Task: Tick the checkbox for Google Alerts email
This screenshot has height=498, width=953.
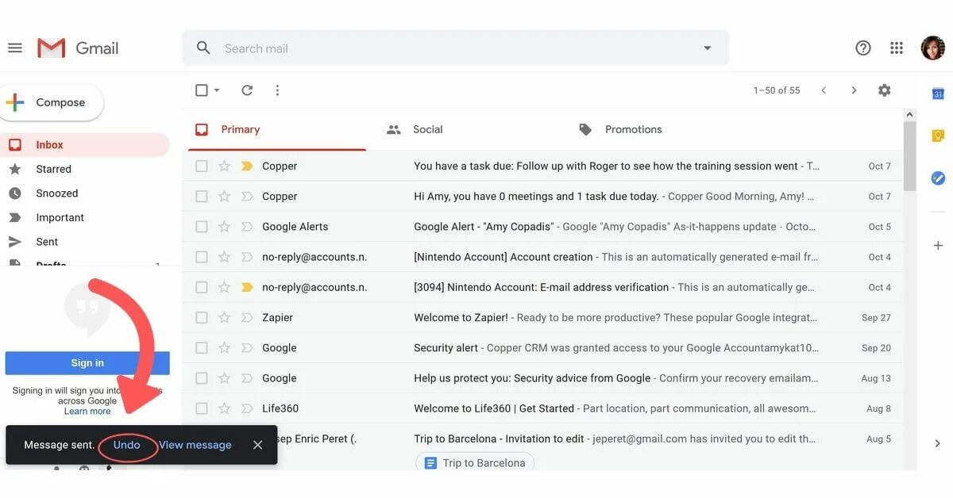Action: (x=202, y=227)
